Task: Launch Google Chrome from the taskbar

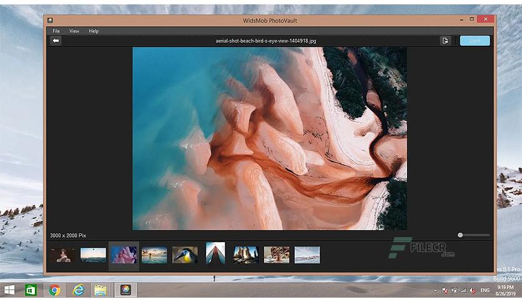Action: [54, 290]
